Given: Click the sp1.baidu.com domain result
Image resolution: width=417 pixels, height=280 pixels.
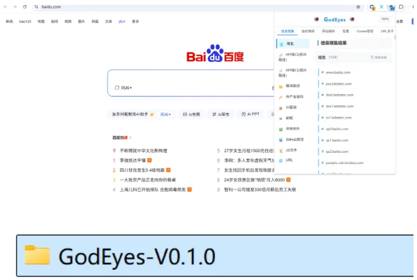Looking at the screenshot, I should tap(337, 140).
